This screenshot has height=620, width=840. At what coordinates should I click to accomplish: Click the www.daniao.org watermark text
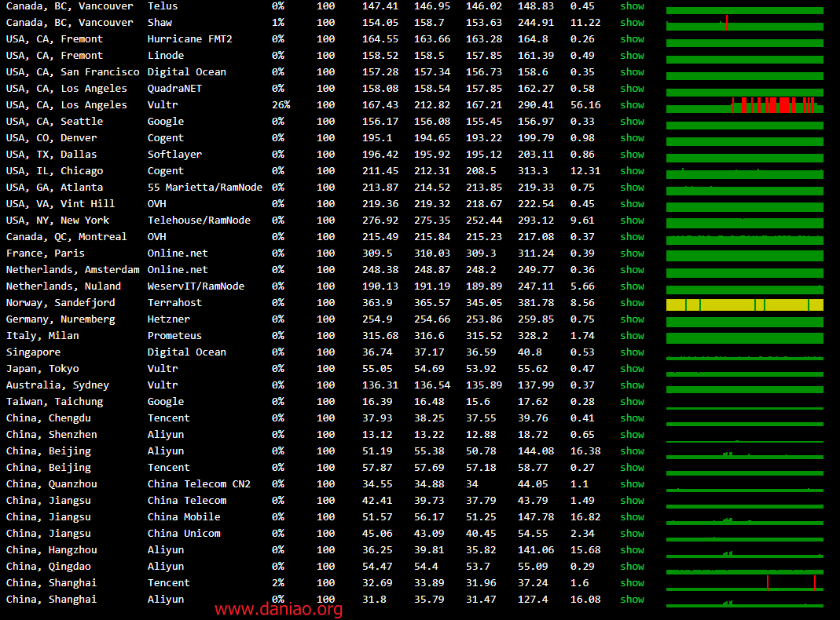point(278,609)
